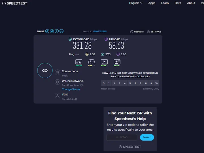Click the Change Server link
The height and width of the screenshot is (153, 204).
[x=71, y=89]
